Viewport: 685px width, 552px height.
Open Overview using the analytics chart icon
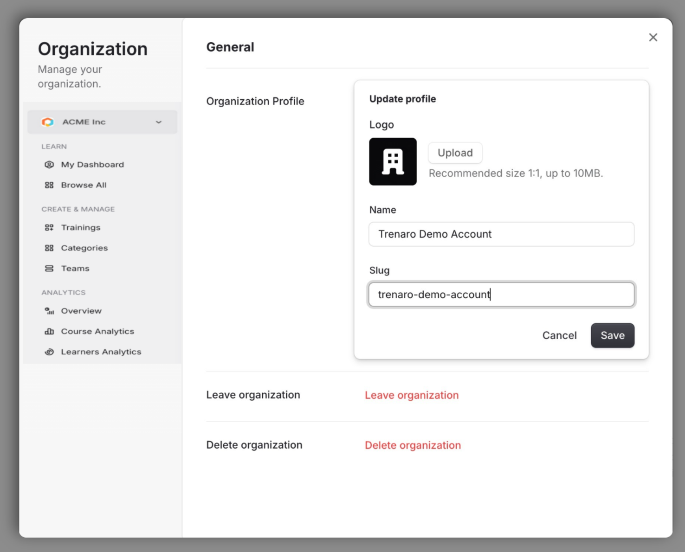[x=49, y=311]
